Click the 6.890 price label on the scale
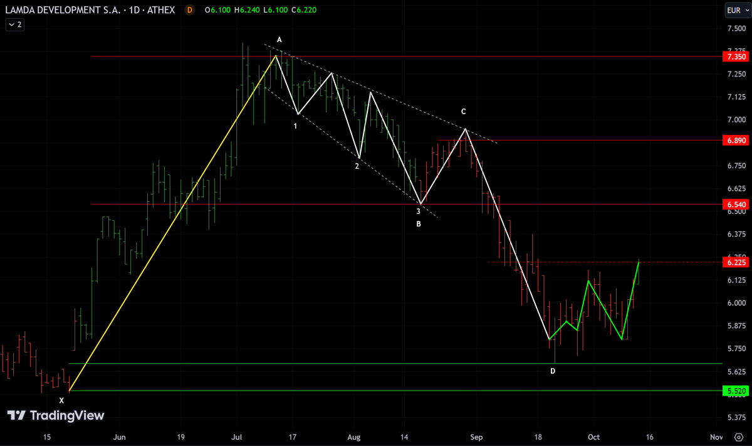This screenshot has height=446, width=752. pos(734,141)
